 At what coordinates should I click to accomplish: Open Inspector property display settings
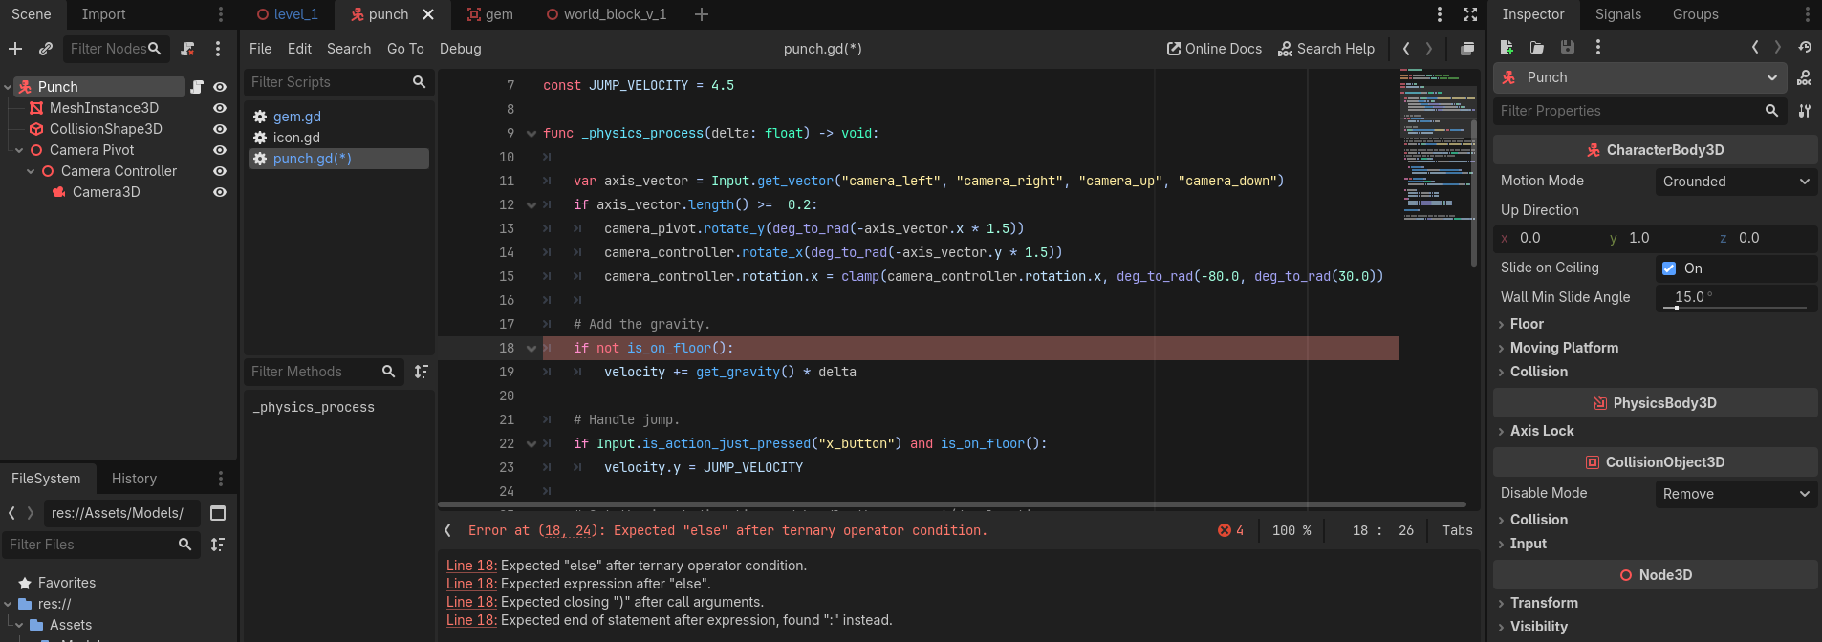point(1805,111)
